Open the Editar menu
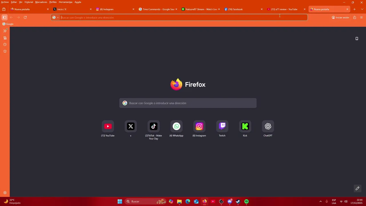The width and height of the screenshot is (366, 206). [14, 2]
